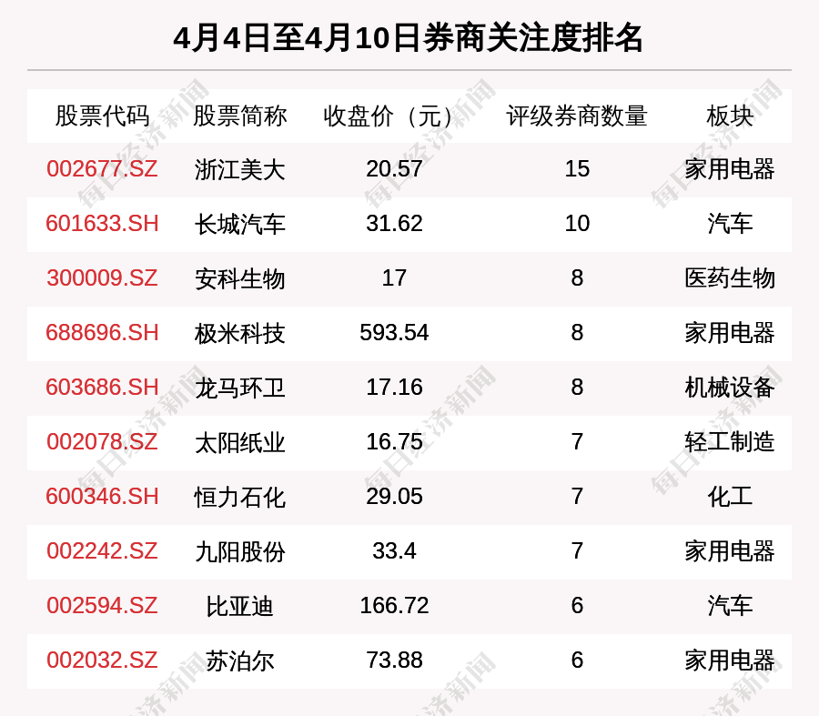The image size is (819, 716).
Task: Select broker count 7 for 太阳纸业
Action: (577, 442)
